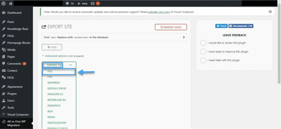Choose Amazon S3 export option
281x129 pixels.
point(55,94)
